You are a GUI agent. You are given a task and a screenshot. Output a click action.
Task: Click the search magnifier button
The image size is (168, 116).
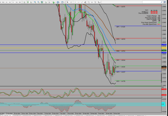(x=162, y=2)
